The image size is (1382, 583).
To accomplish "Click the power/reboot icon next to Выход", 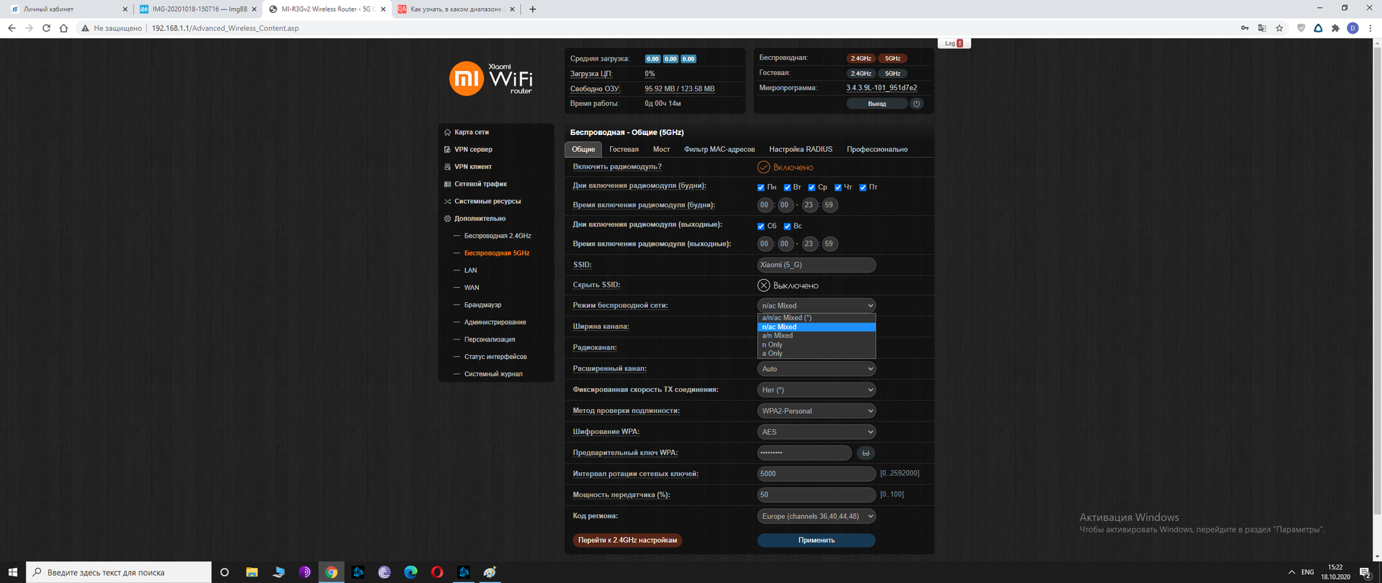I will click(x=916, y=103).
